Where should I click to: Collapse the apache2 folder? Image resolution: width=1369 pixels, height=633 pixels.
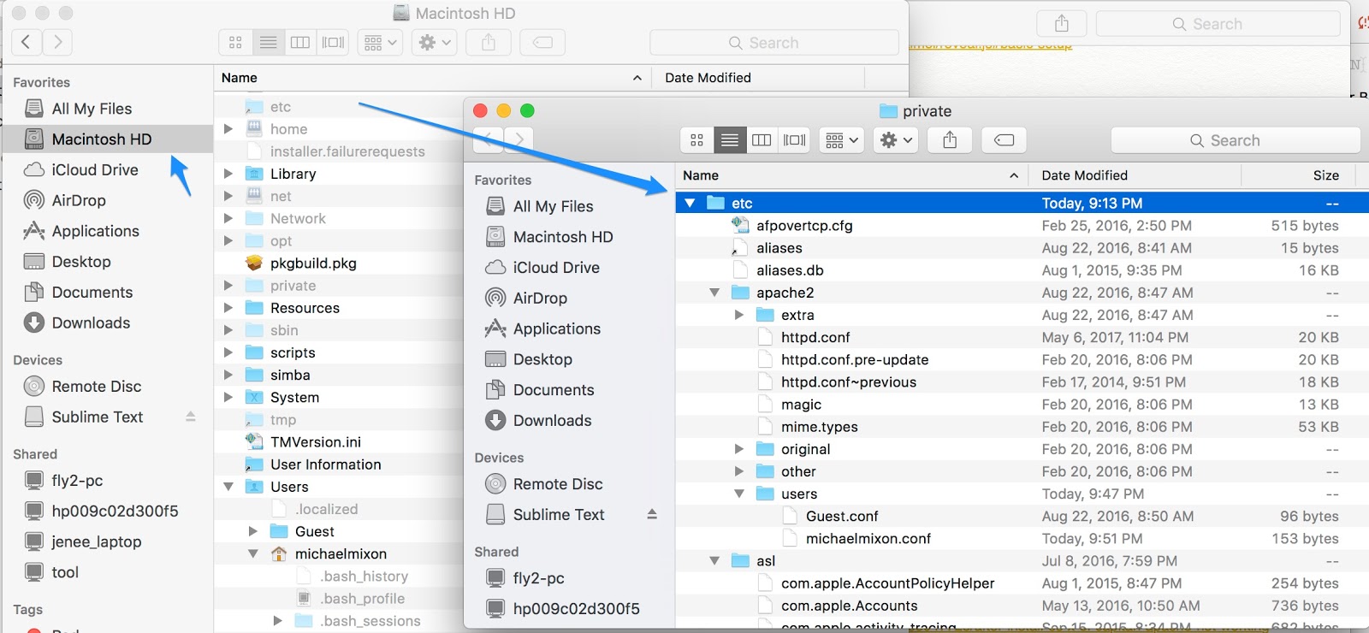point(714,293)
